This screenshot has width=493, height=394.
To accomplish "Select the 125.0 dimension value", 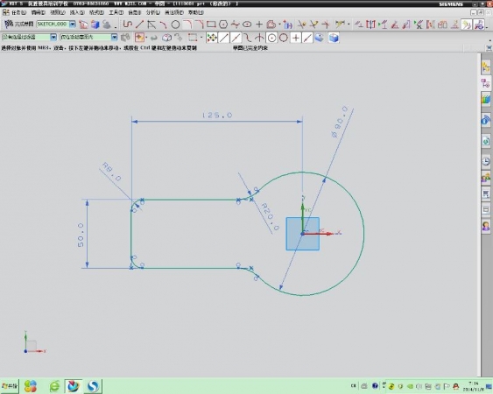I will (x=217, y=115).
